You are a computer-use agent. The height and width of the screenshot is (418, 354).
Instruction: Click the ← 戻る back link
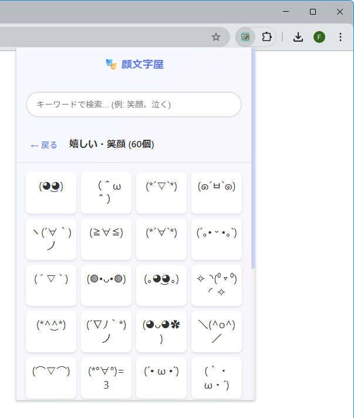click(44, 145)
